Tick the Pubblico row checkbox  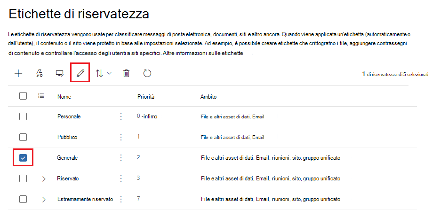(23, 137)
